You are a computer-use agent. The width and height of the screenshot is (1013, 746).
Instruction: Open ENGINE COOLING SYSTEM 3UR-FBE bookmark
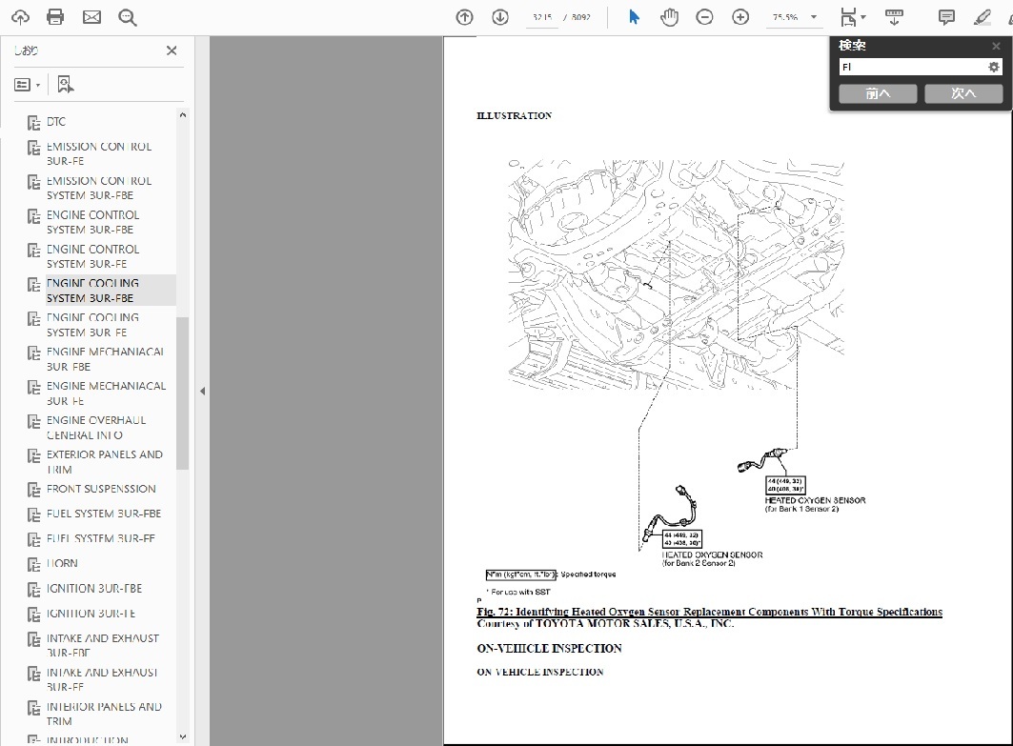92,291
